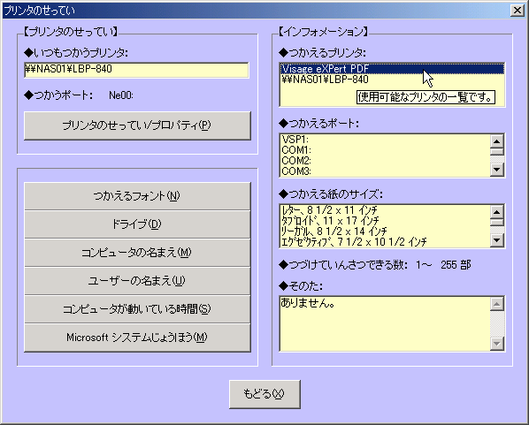Screen dimensions: 529x425
Task: Click up arrow of paper size scrollbar
Action: click(x=496, y=212)
